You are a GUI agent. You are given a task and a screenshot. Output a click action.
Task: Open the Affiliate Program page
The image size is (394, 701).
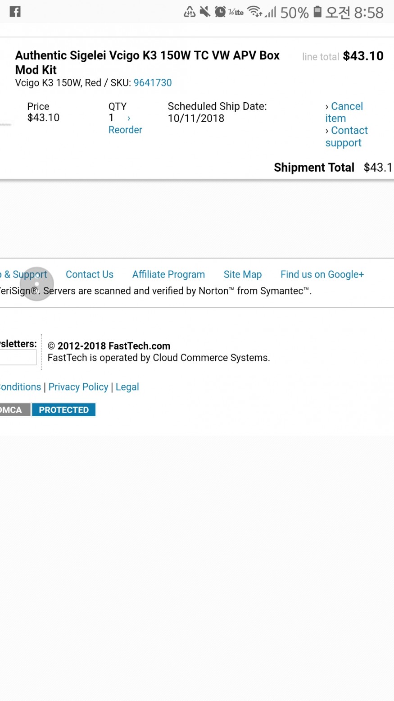[168, 274]
